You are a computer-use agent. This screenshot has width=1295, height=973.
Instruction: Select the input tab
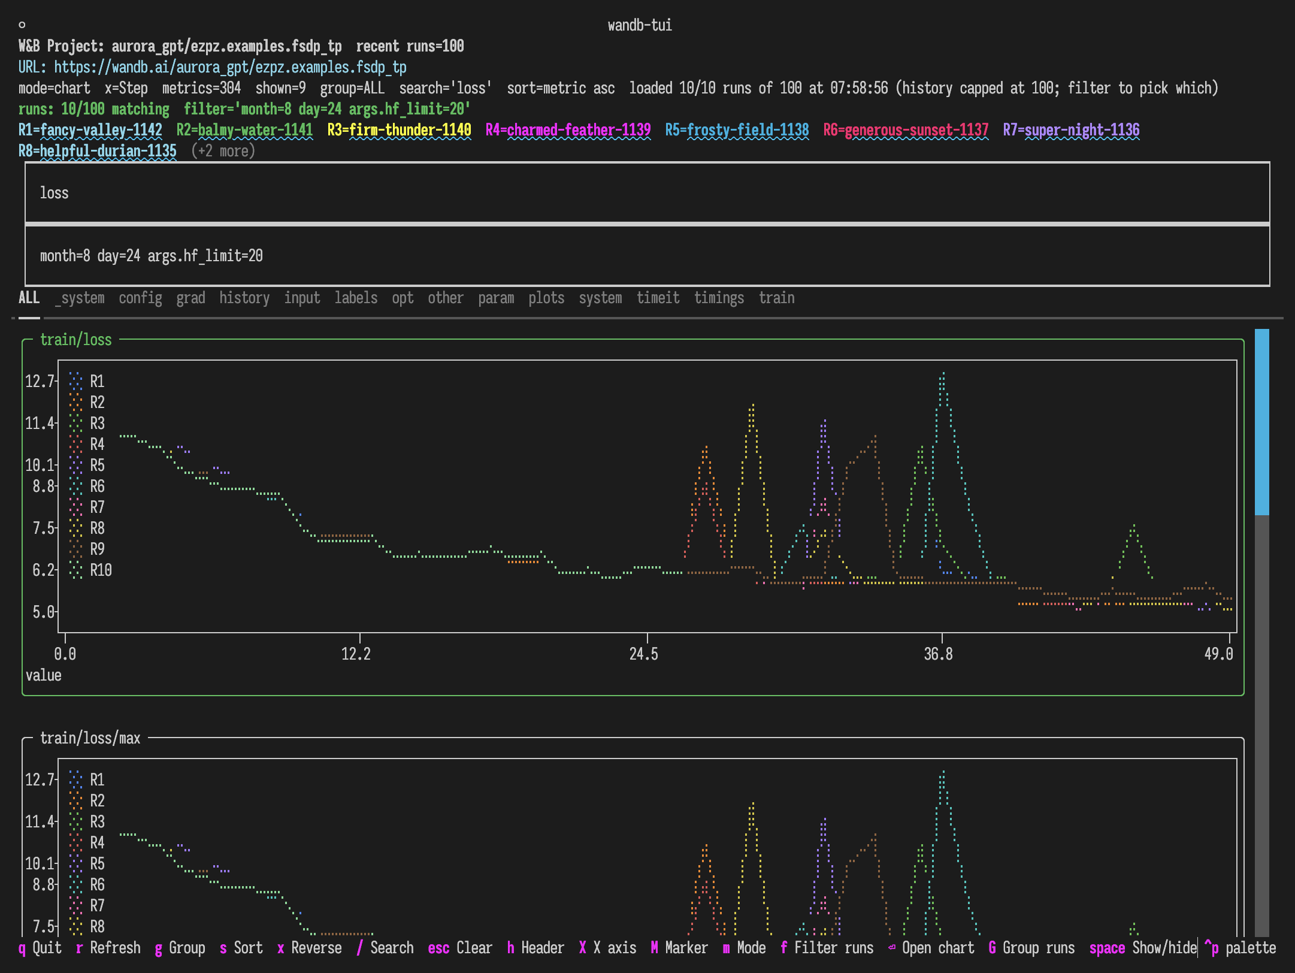point(302,298)
